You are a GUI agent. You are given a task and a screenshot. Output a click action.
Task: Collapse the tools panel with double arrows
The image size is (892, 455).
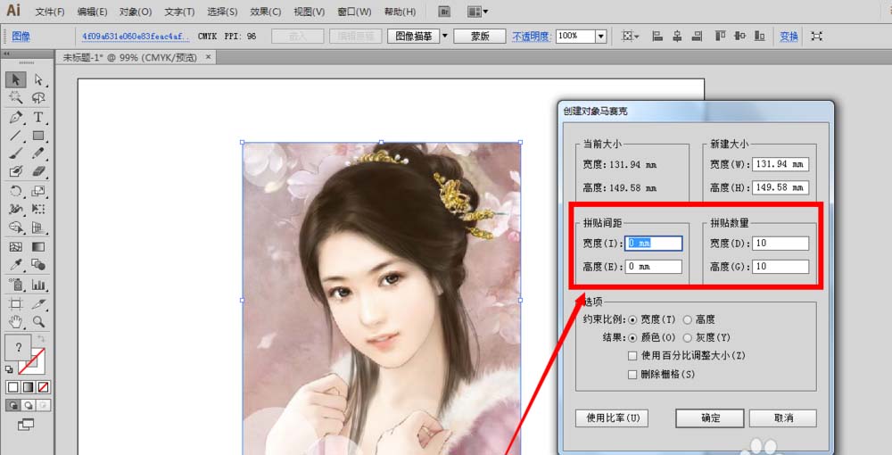pos(7,54)
